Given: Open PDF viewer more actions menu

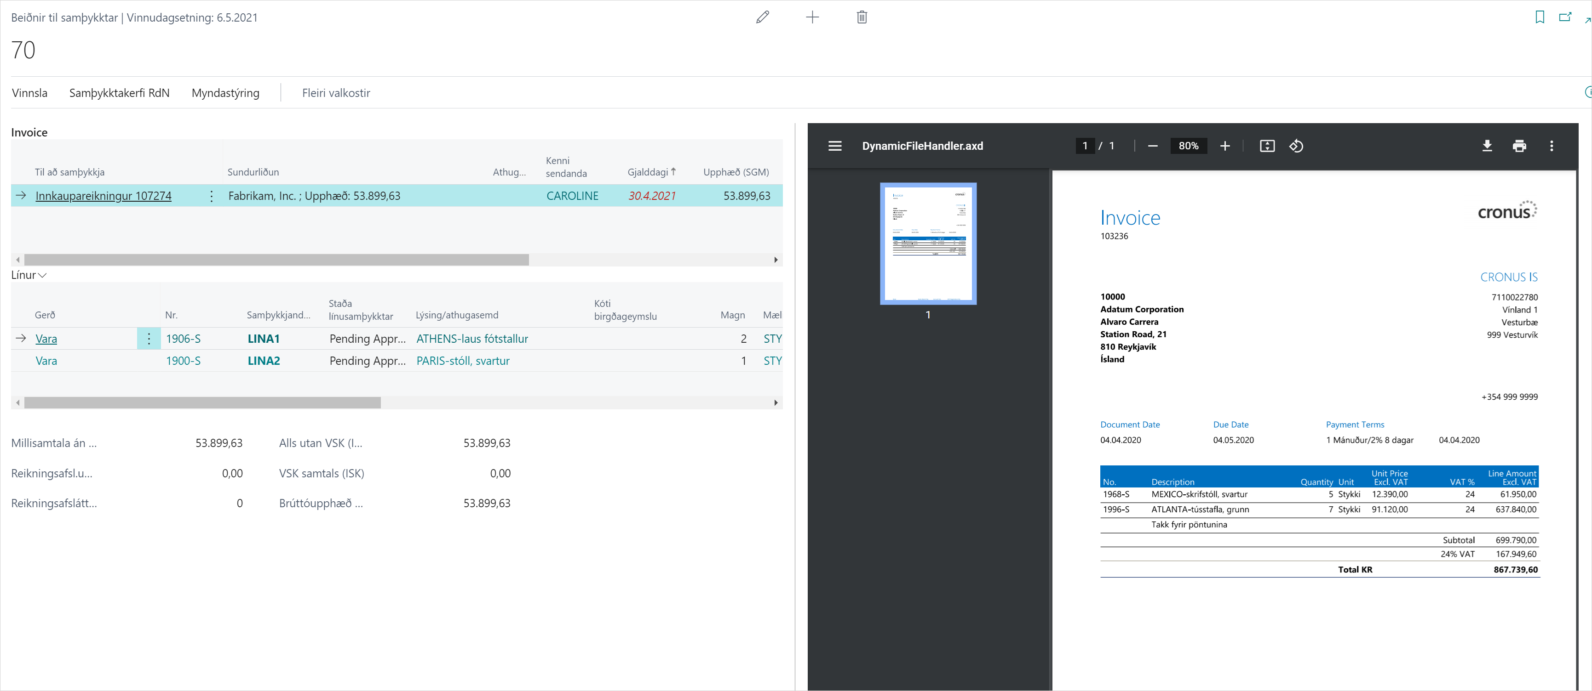Looking at the screenshot, I should [x=1551, y=146].
